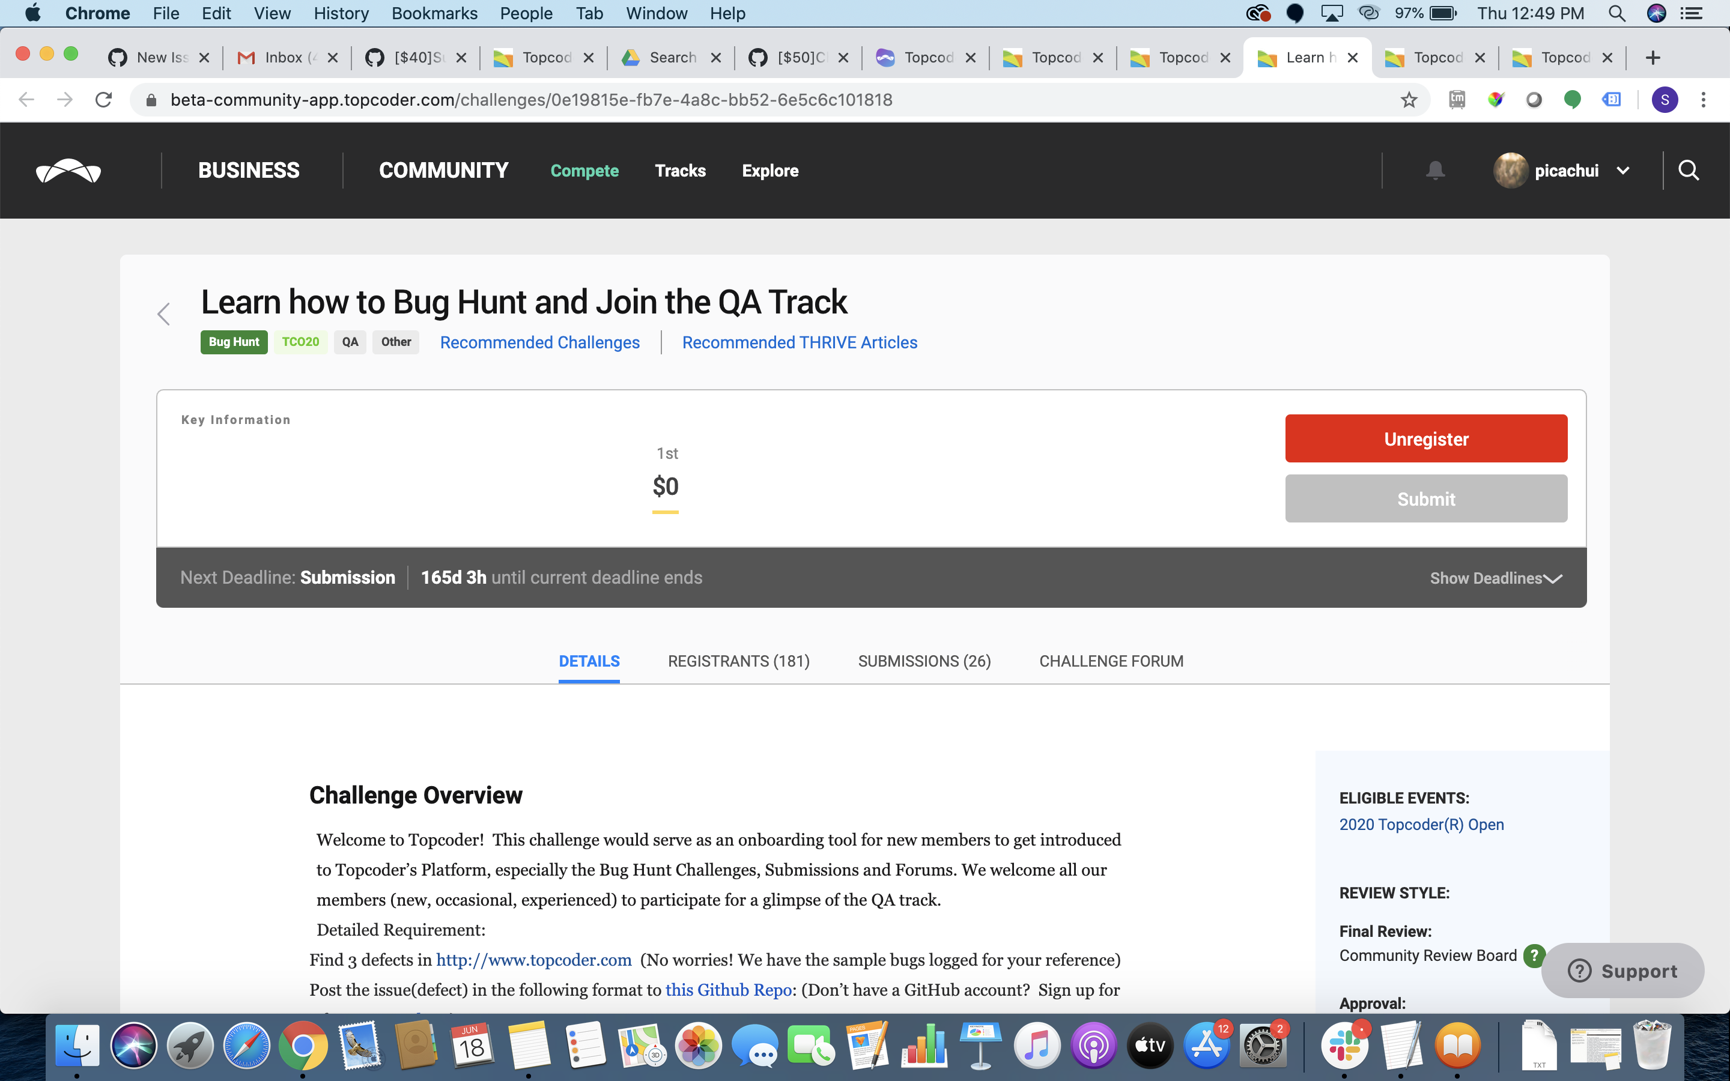Switch to the Inbox Gmail tab

pos(287,58)
